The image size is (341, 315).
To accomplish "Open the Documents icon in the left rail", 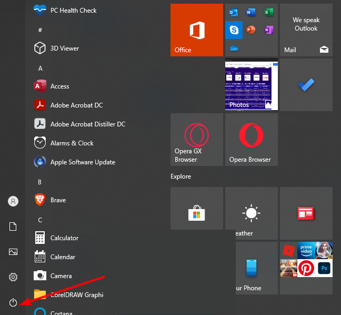I will click(x=13, y=227).
